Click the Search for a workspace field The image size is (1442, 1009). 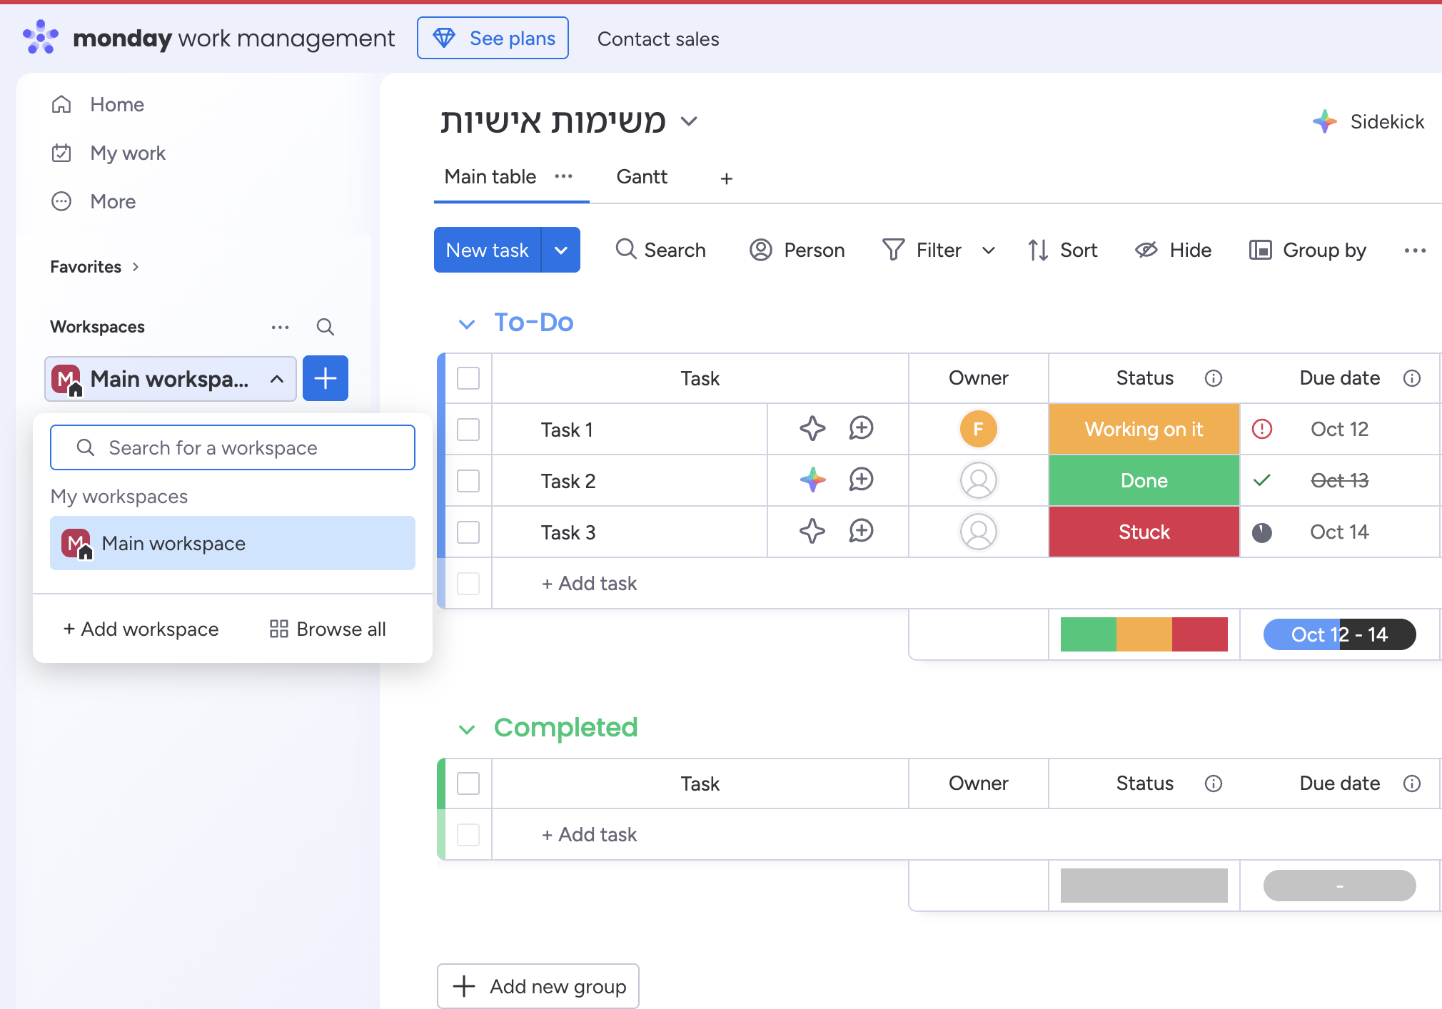click(232, 447)
